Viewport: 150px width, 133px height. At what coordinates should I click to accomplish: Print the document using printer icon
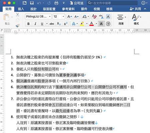(x=56, y=3)
